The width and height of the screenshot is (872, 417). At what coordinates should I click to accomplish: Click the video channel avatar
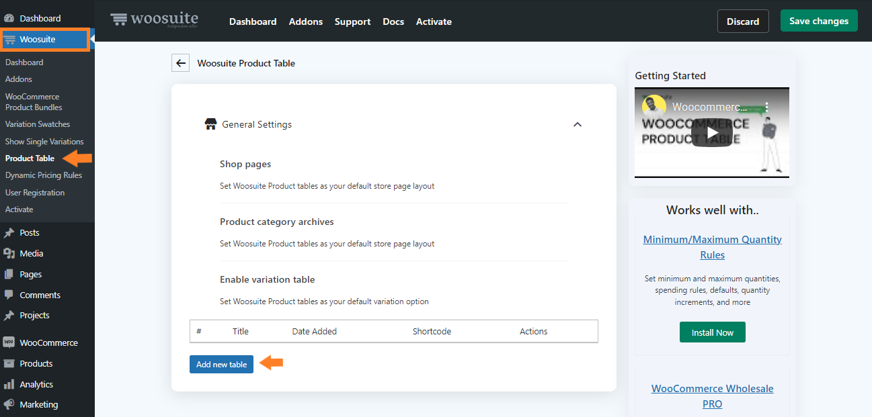click(x=654, y=107)
